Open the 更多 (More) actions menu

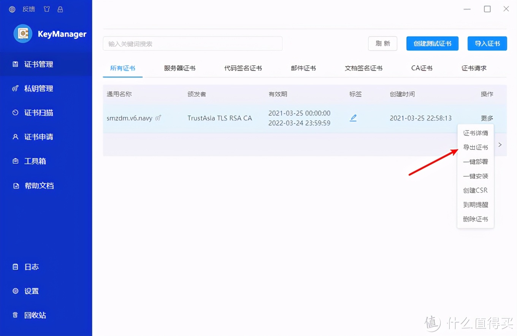point(487,118)
